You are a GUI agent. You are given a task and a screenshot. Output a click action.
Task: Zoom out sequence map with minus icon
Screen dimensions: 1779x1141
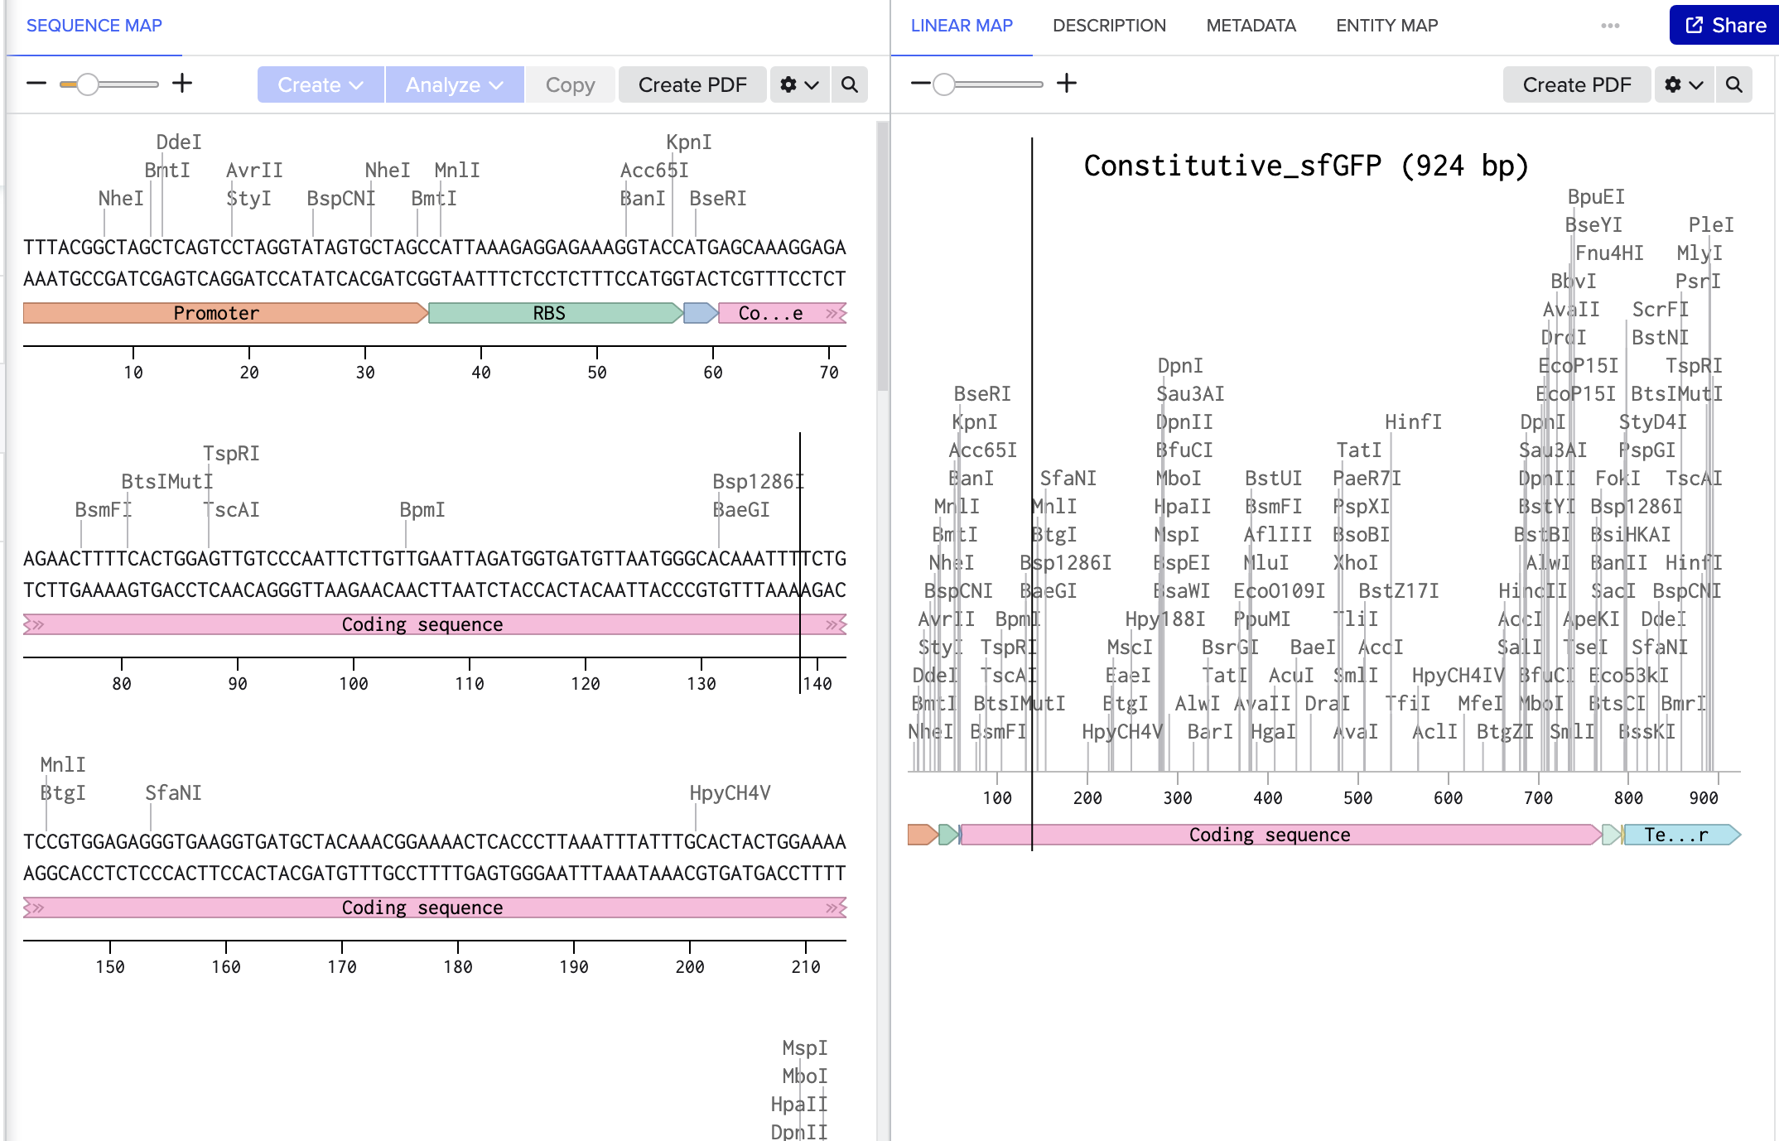click(36, 84)
